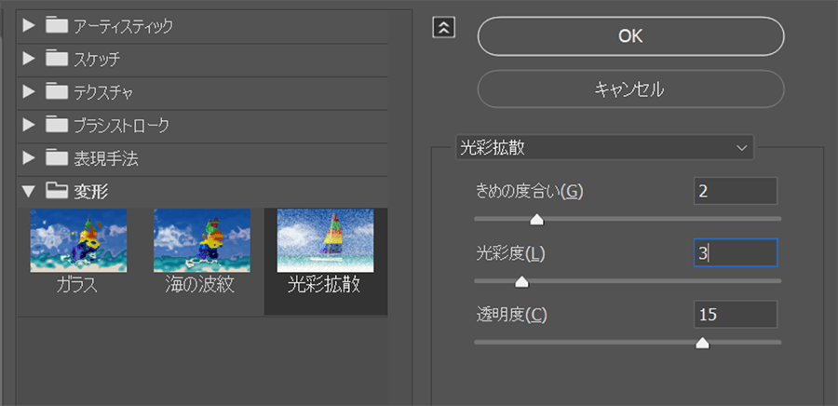Click the キャンセル button
The height and width of the screenshot is (406, 838).
pos(630,89)
